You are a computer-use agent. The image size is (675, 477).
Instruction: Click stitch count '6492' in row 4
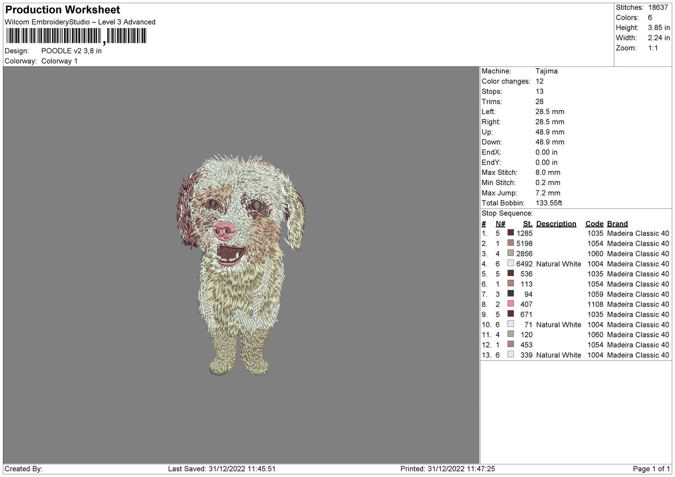[x=524, y=263]
